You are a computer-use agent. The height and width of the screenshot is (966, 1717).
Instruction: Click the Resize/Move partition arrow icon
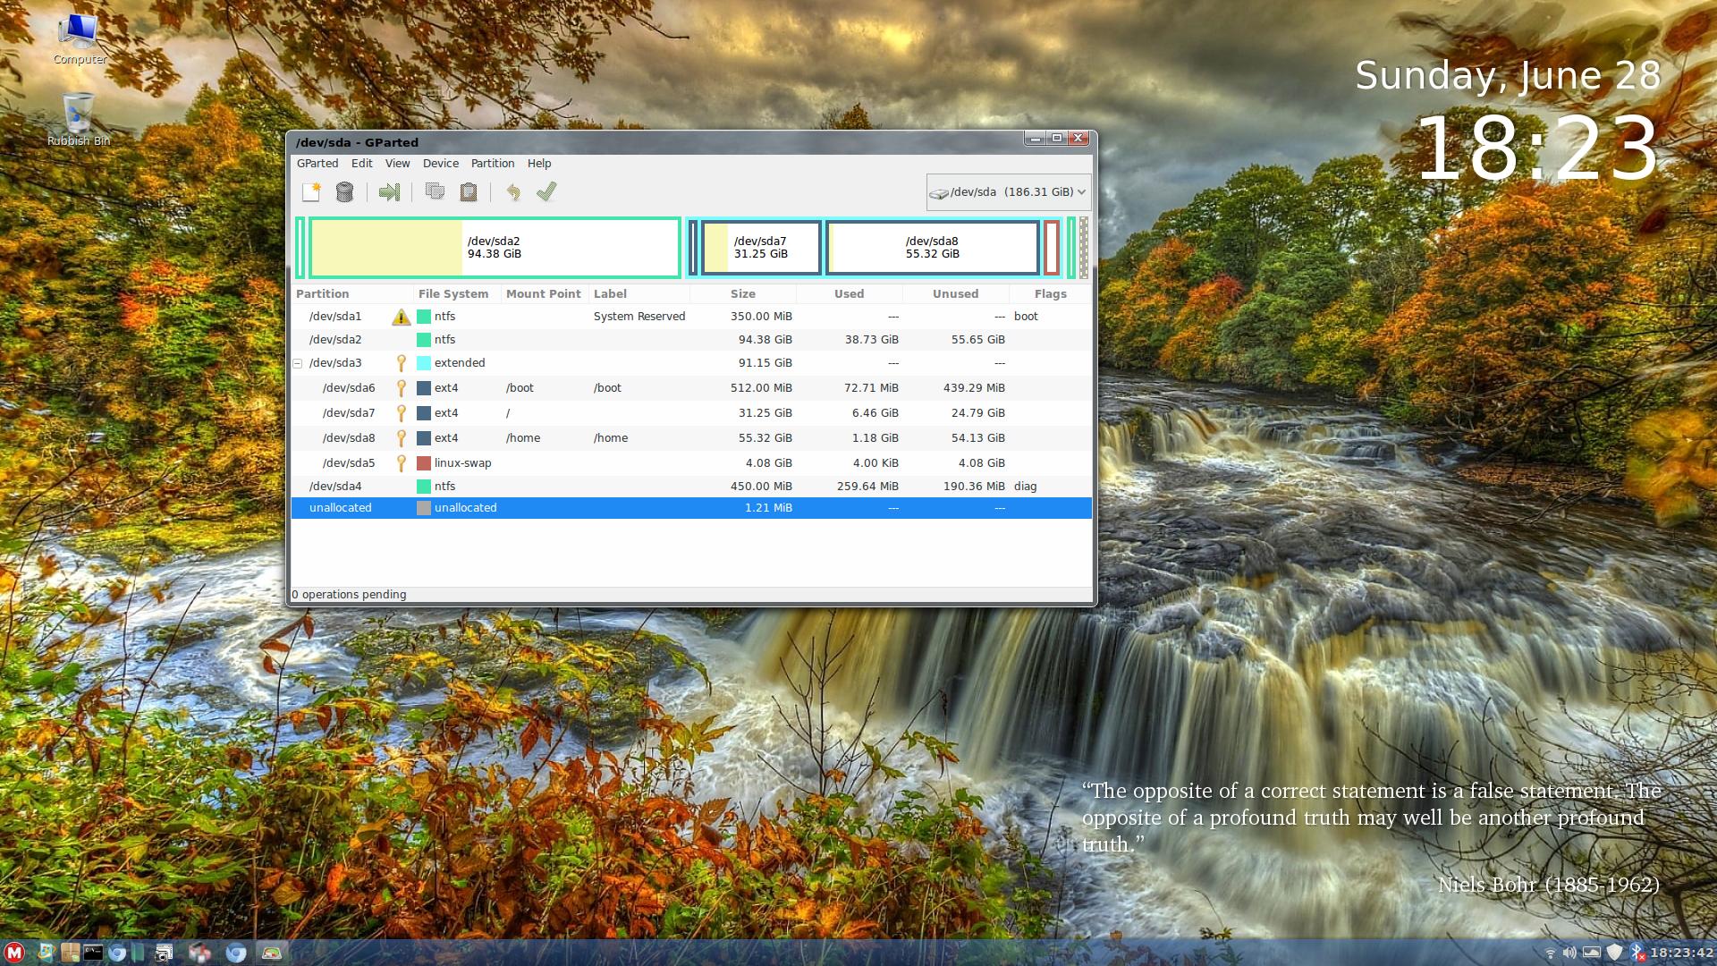coord(389,192)
